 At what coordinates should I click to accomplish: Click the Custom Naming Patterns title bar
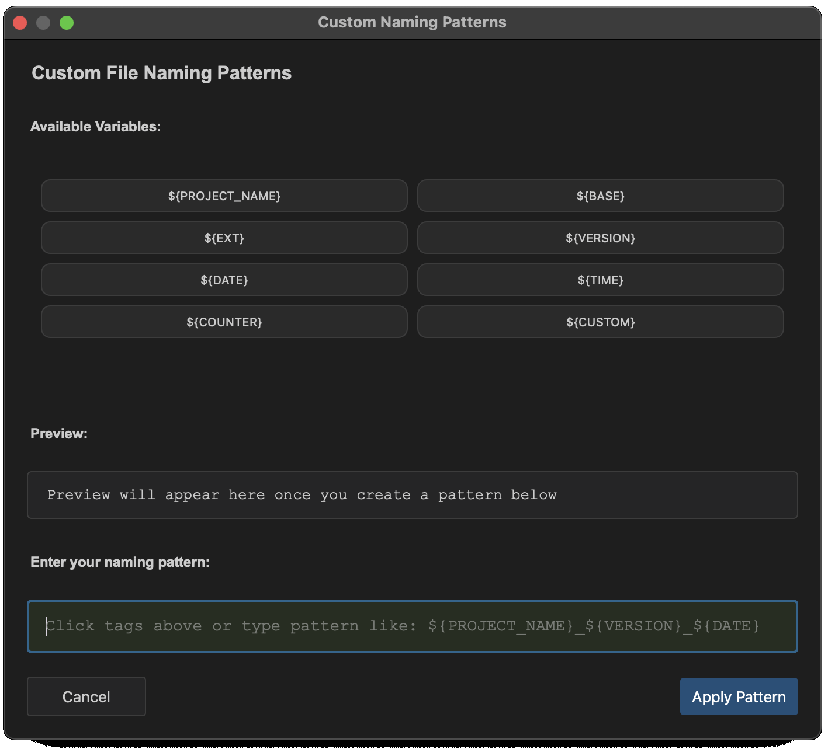pyautogui.click(x=412, y=22)
